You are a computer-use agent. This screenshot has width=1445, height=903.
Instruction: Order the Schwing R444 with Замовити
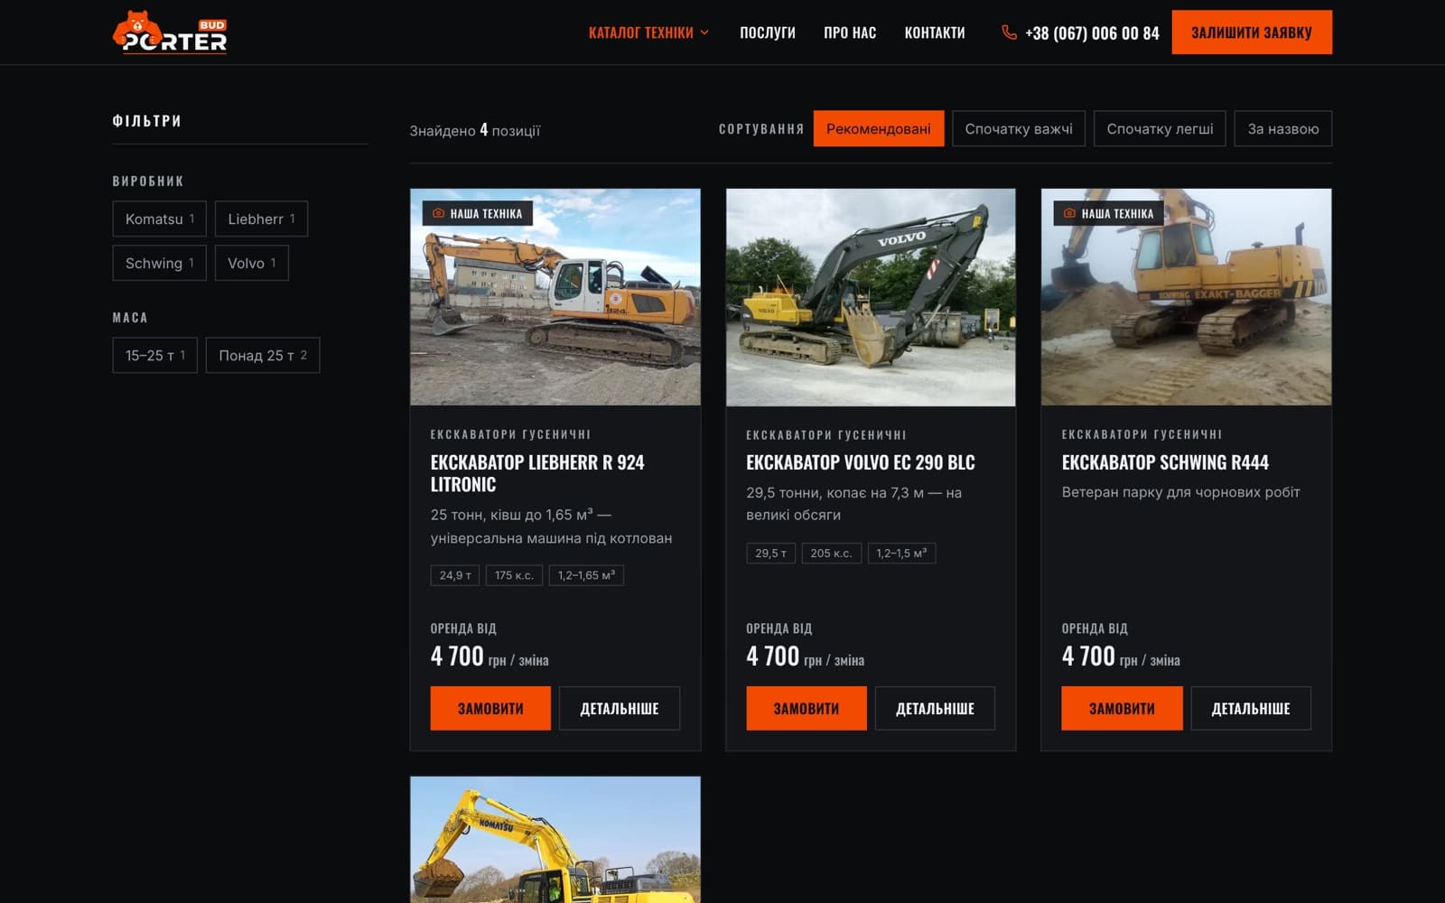1122,708
